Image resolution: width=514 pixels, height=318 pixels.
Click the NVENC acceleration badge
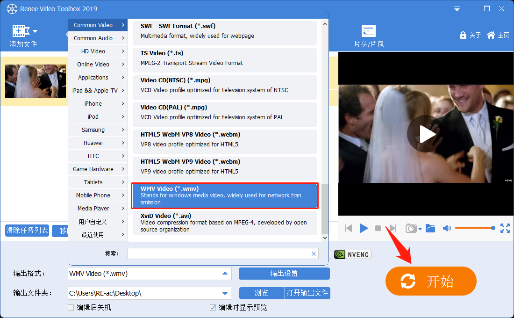point(353,254)
